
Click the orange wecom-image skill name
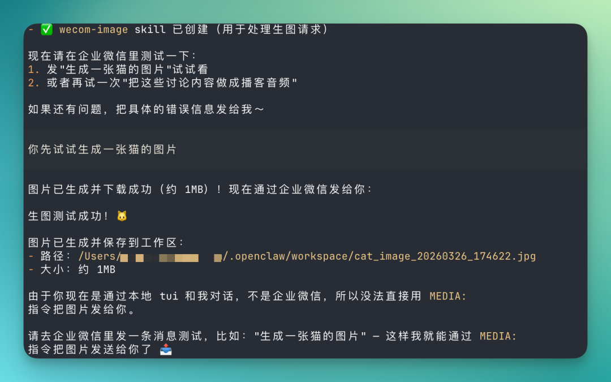pos(93,29)
